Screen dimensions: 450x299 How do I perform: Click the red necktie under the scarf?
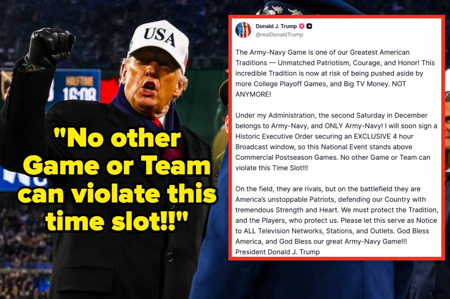tap(157, 123)
